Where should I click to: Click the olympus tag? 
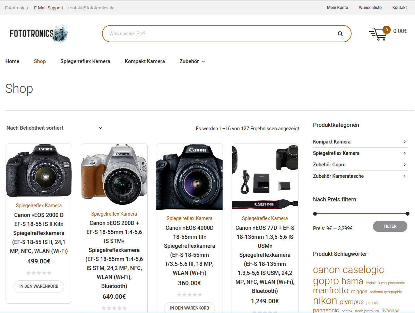[x=352, y=302]
